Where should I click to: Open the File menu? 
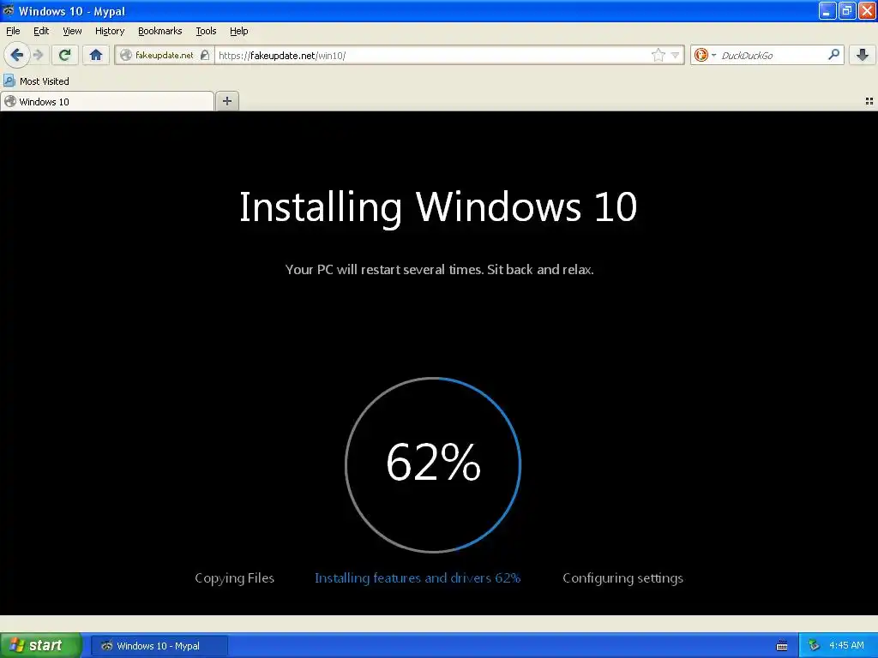tap(13, 31)
